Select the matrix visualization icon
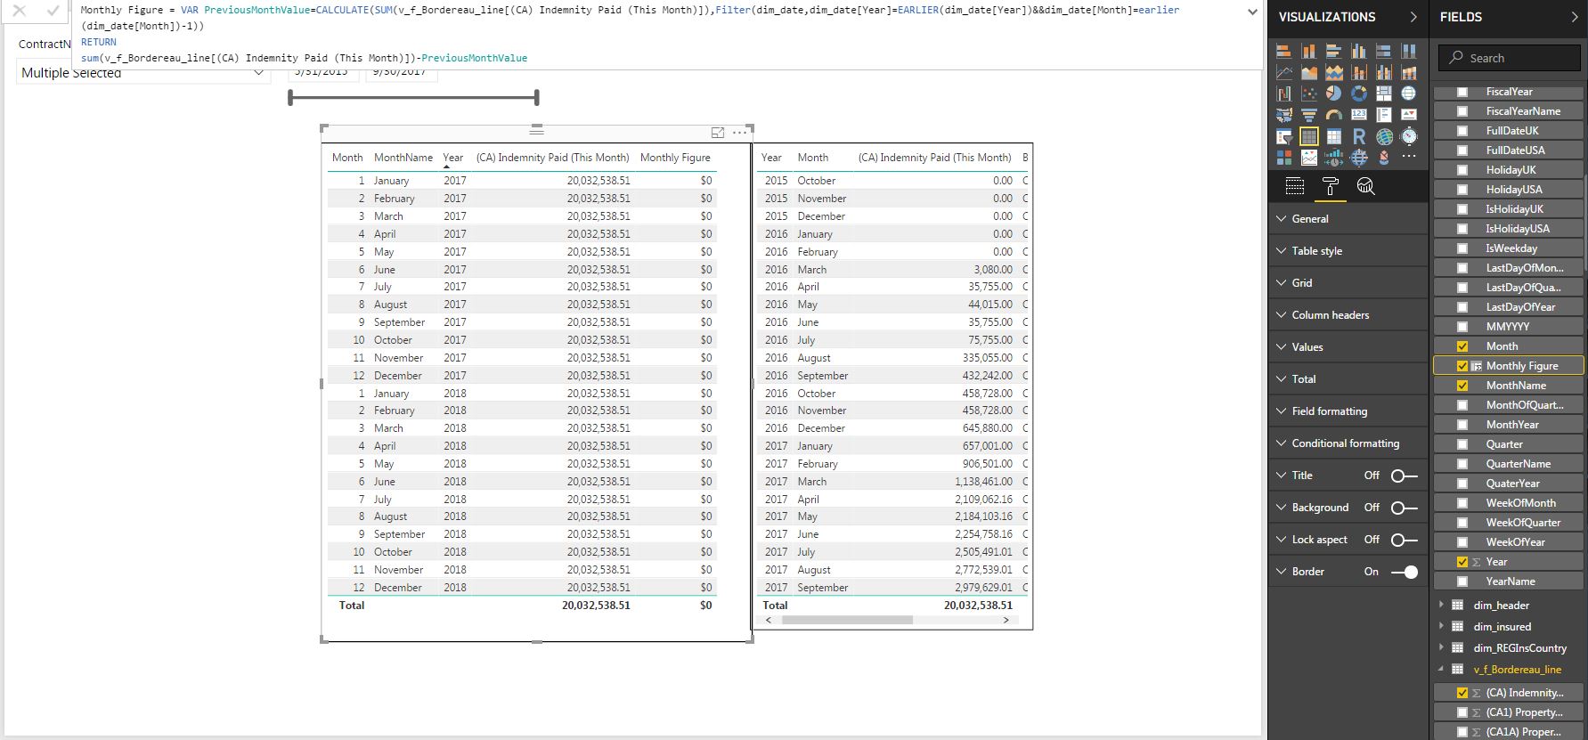 pyautogui.click(x=1333, y=136)
